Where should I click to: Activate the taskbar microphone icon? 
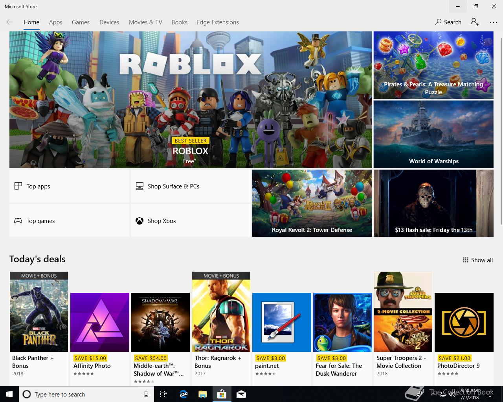[146, 394]
